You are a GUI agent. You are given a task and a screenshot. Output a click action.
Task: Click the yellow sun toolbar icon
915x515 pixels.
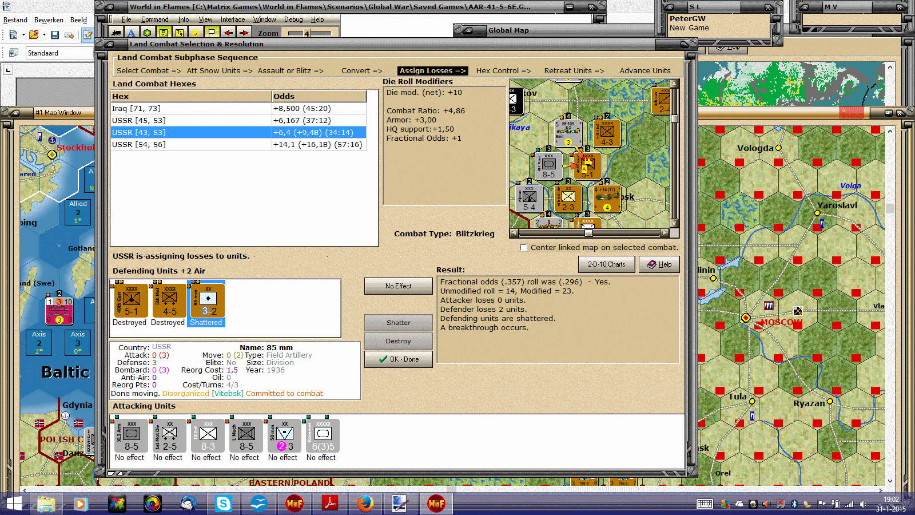pyautogui.click(x=196, y=33)
